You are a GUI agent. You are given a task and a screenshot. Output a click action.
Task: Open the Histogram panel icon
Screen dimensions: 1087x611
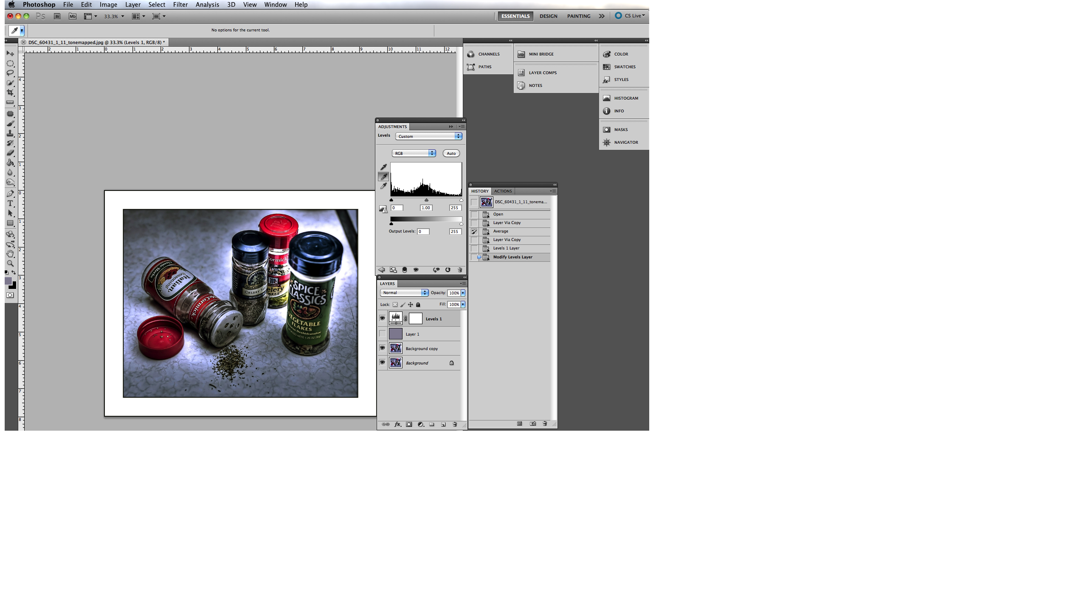pos(606,98)
